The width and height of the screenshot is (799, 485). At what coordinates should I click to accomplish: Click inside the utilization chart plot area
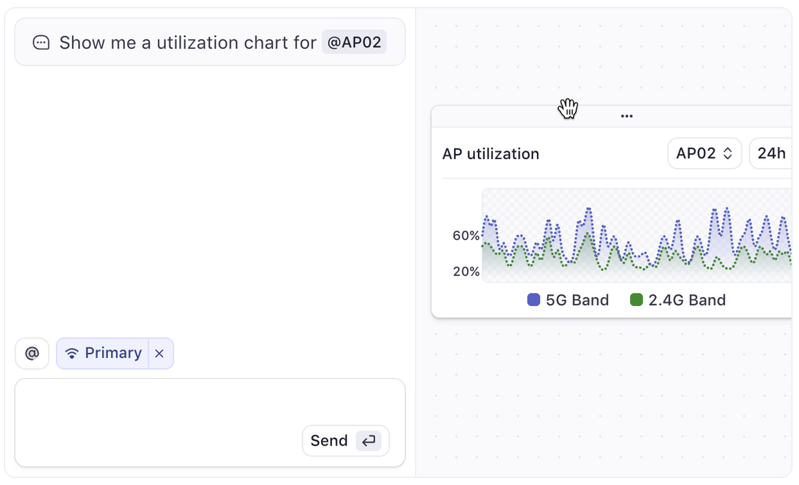tap(636, 235)
